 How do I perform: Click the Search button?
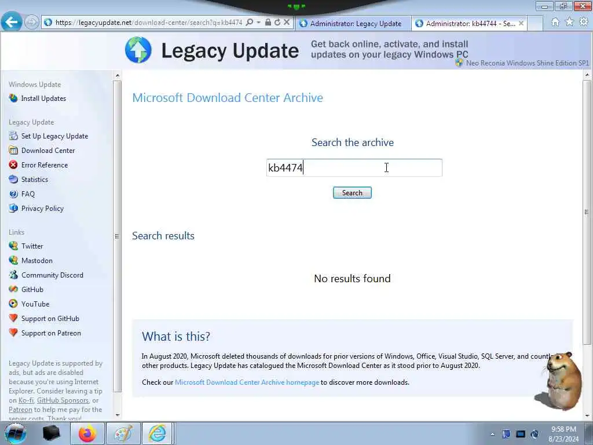click(352, 192)
